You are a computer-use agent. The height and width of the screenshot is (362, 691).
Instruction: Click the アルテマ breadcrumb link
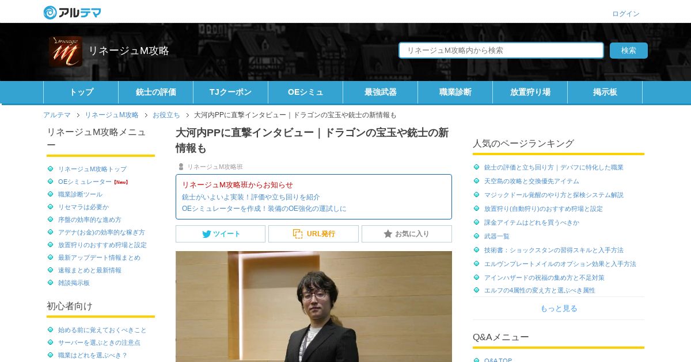coord(57,115)
